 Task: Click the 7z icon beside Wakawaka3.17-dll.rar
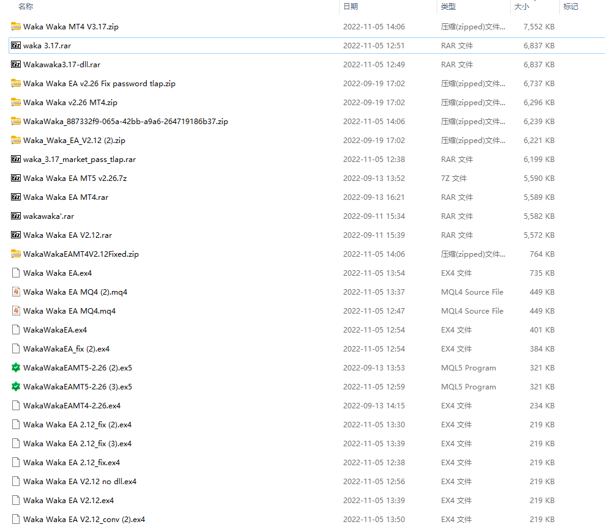[16, 65]
